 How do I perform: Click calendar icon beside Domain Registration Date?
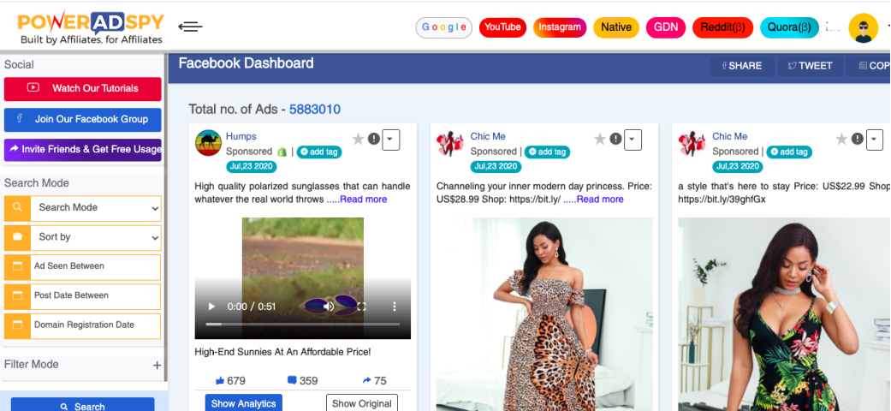[17, 325]
